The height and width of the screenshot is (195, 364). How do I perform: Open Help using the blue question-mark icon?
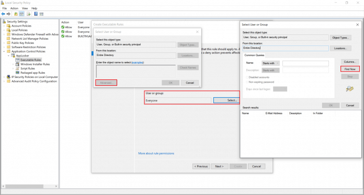pyautogui.click(x=36, y=14)
